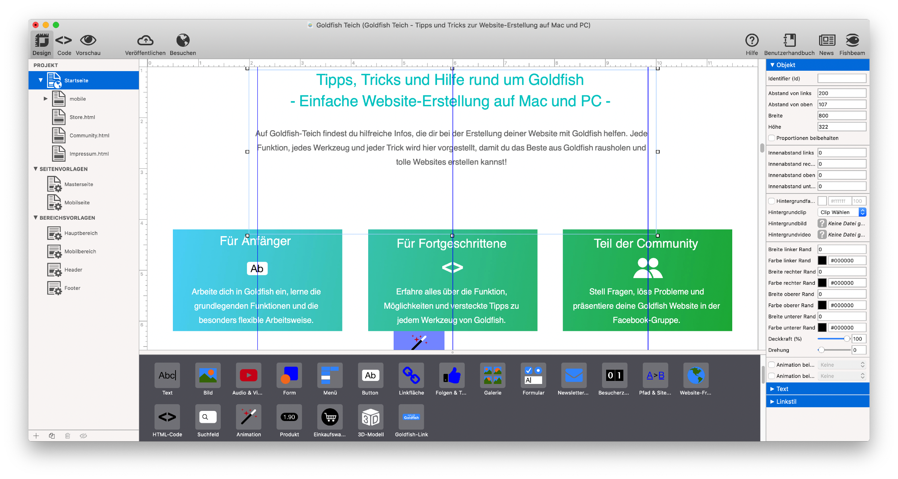The height and width of the screenshot is (479, 898).
Task: Duplicate the selected project item
Action: 52,436
